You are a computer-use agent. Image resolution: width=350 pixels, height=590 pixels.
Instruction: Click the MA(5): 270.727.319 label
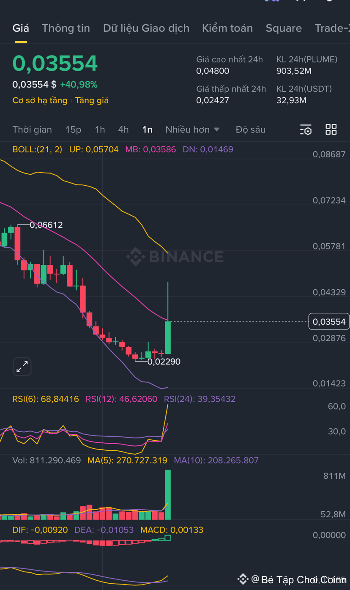tap(127, 460)
